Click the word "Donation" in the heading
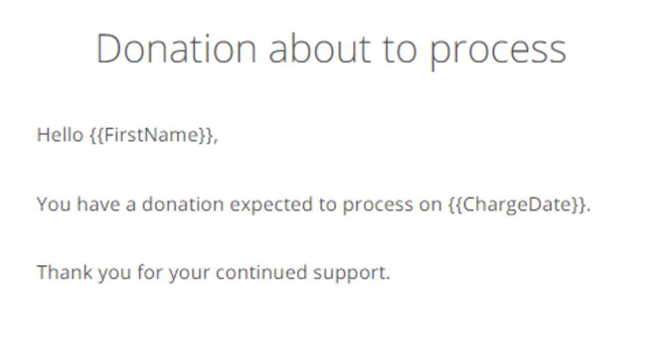This screenshot has width=657, height=341. coord(176,48)
